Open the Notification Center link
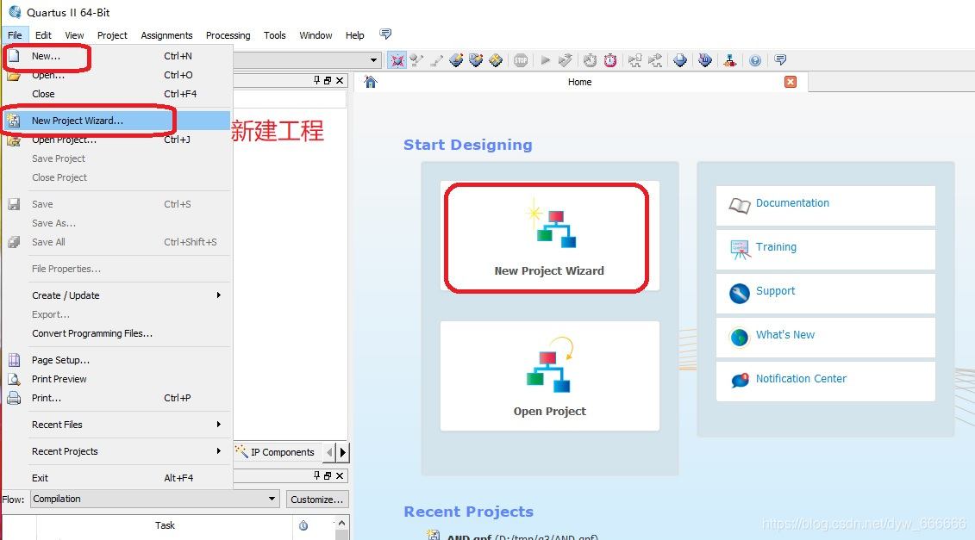975x540 pixels. click(801, 378)
